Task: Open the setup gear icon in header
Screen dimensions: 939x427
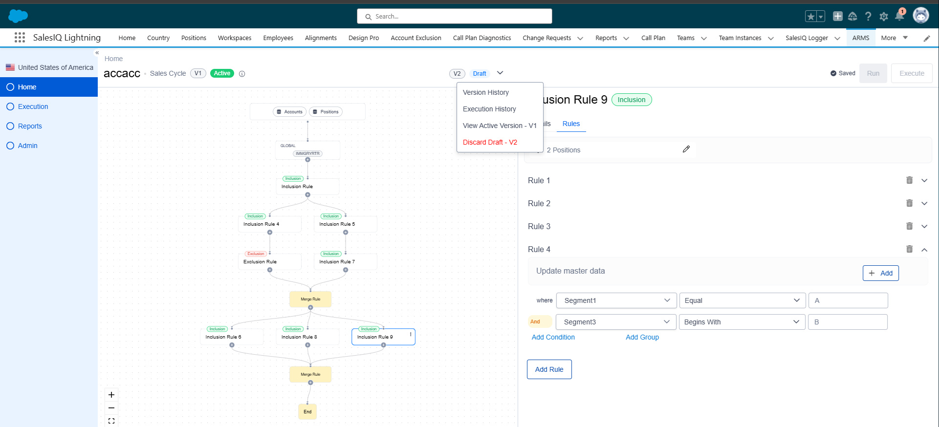Action: pyautogui.click(x=884, y=17)
